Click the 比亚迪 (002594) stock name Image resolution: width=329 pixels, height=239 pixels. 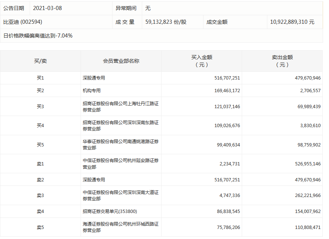coord(23,22)
